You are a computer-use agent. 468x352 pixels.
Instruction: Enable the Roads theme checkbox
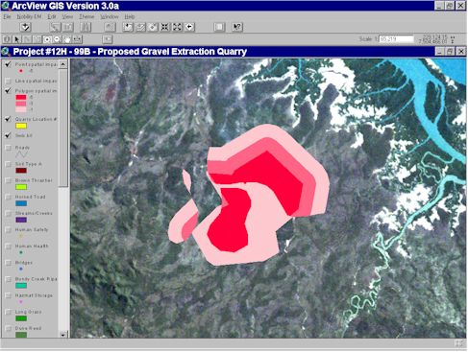point(8,148)
